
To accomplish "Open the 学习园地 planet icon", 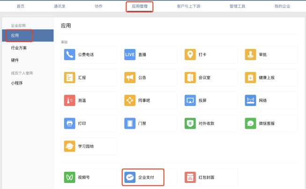I will 69,146.
